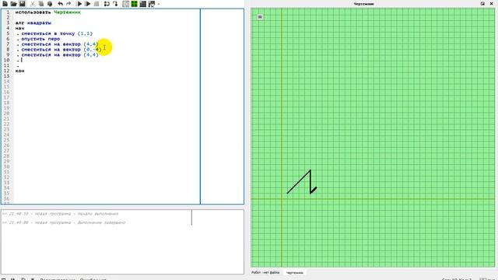Viewport: 498px width, 280px height.
Task: Redo the last undone edit
Action: [x=68, y=4]
